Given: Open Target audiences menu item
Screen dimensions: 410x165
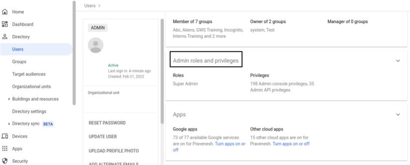Looking at the screenshot, I should [x=29, y=74].
